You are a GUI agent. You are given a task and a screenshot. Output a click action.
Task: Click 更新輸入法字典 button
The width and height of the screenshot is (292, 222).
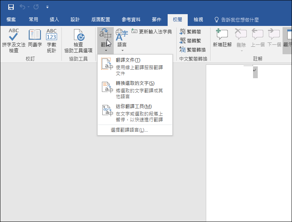[152, 31]
